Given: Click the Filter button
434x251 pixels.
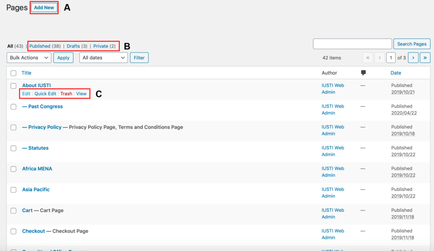Looking at the screenshot, I should pyautogui.click(x=139, y=58).
